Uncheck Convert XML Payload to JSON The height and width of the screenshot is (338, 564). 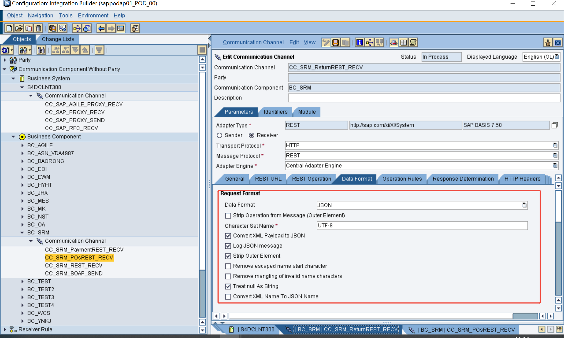point(228,236)
